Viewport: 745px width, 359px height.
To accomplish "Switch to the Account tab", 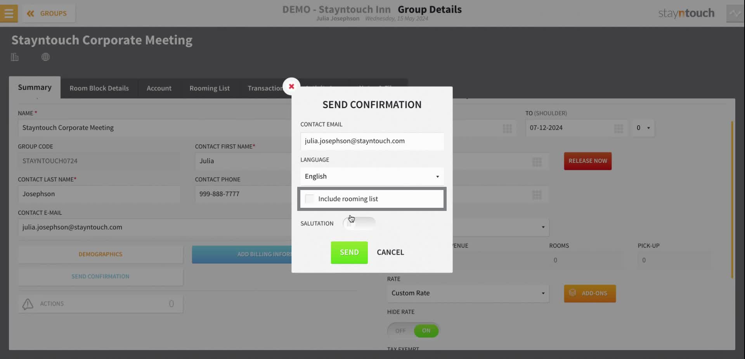I will click(159, 88).
